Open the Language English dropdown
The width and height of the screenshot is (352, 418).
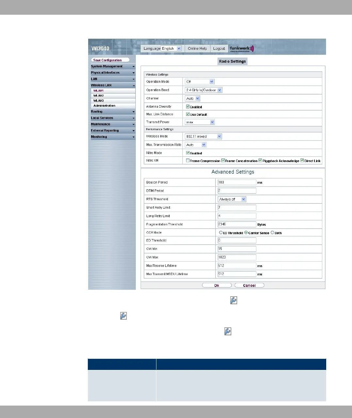pos(171,48)
